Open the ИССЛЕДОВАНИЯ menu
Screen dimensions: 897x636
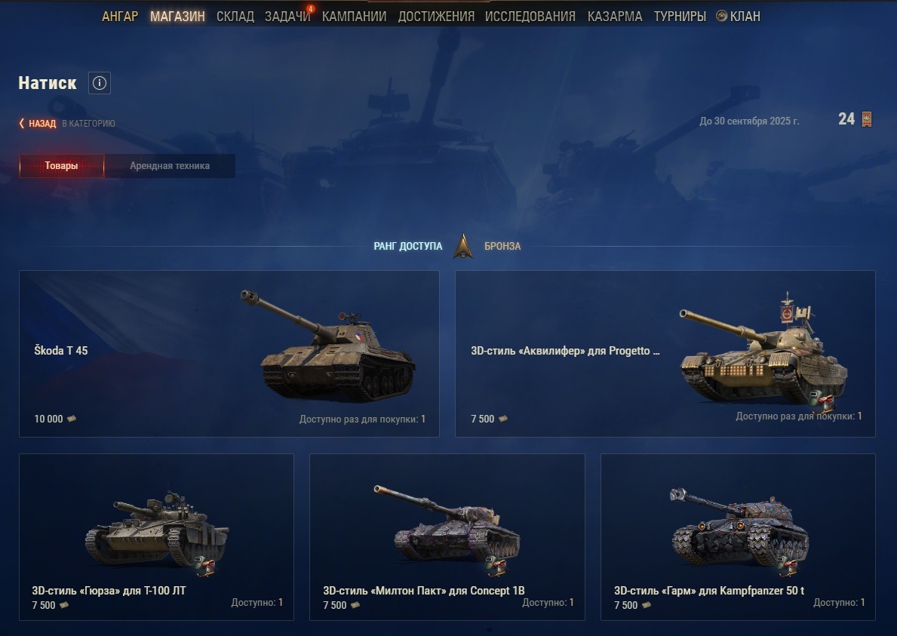530,17
